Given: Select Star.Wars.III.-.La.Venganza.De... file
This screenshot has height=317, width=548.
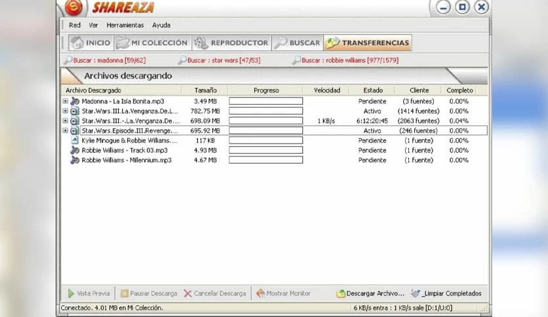Looking at the screenshot, I should (130, 121).
